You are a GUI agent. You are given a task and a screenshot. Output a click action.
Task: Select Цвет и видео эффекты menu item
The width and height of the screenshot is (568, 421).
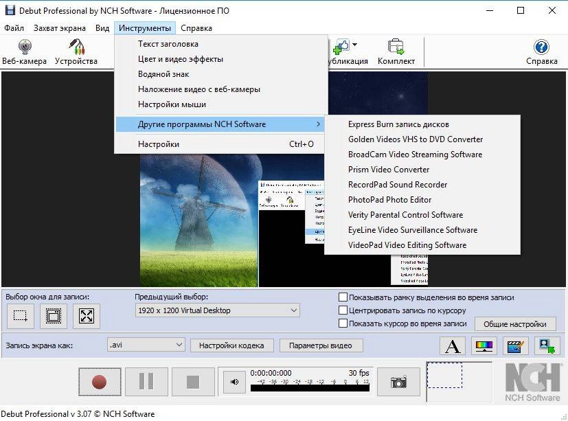[221, 59]
